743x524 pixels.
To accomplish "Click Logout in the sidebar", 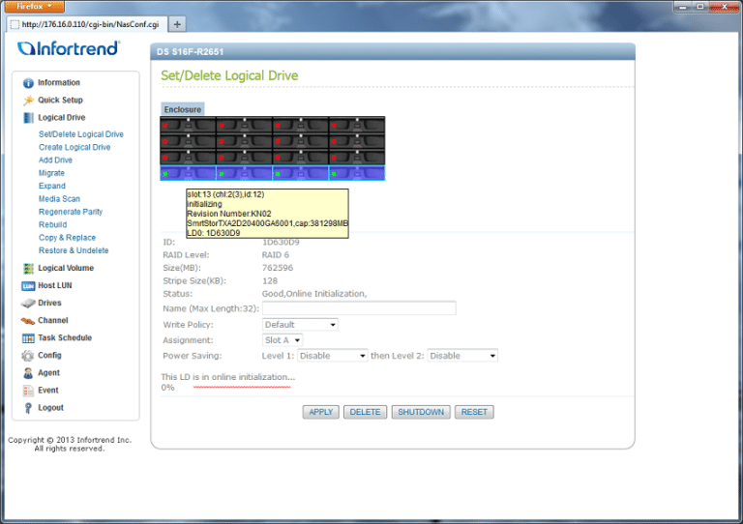I will pyautogui.click(x=50, y=408).
